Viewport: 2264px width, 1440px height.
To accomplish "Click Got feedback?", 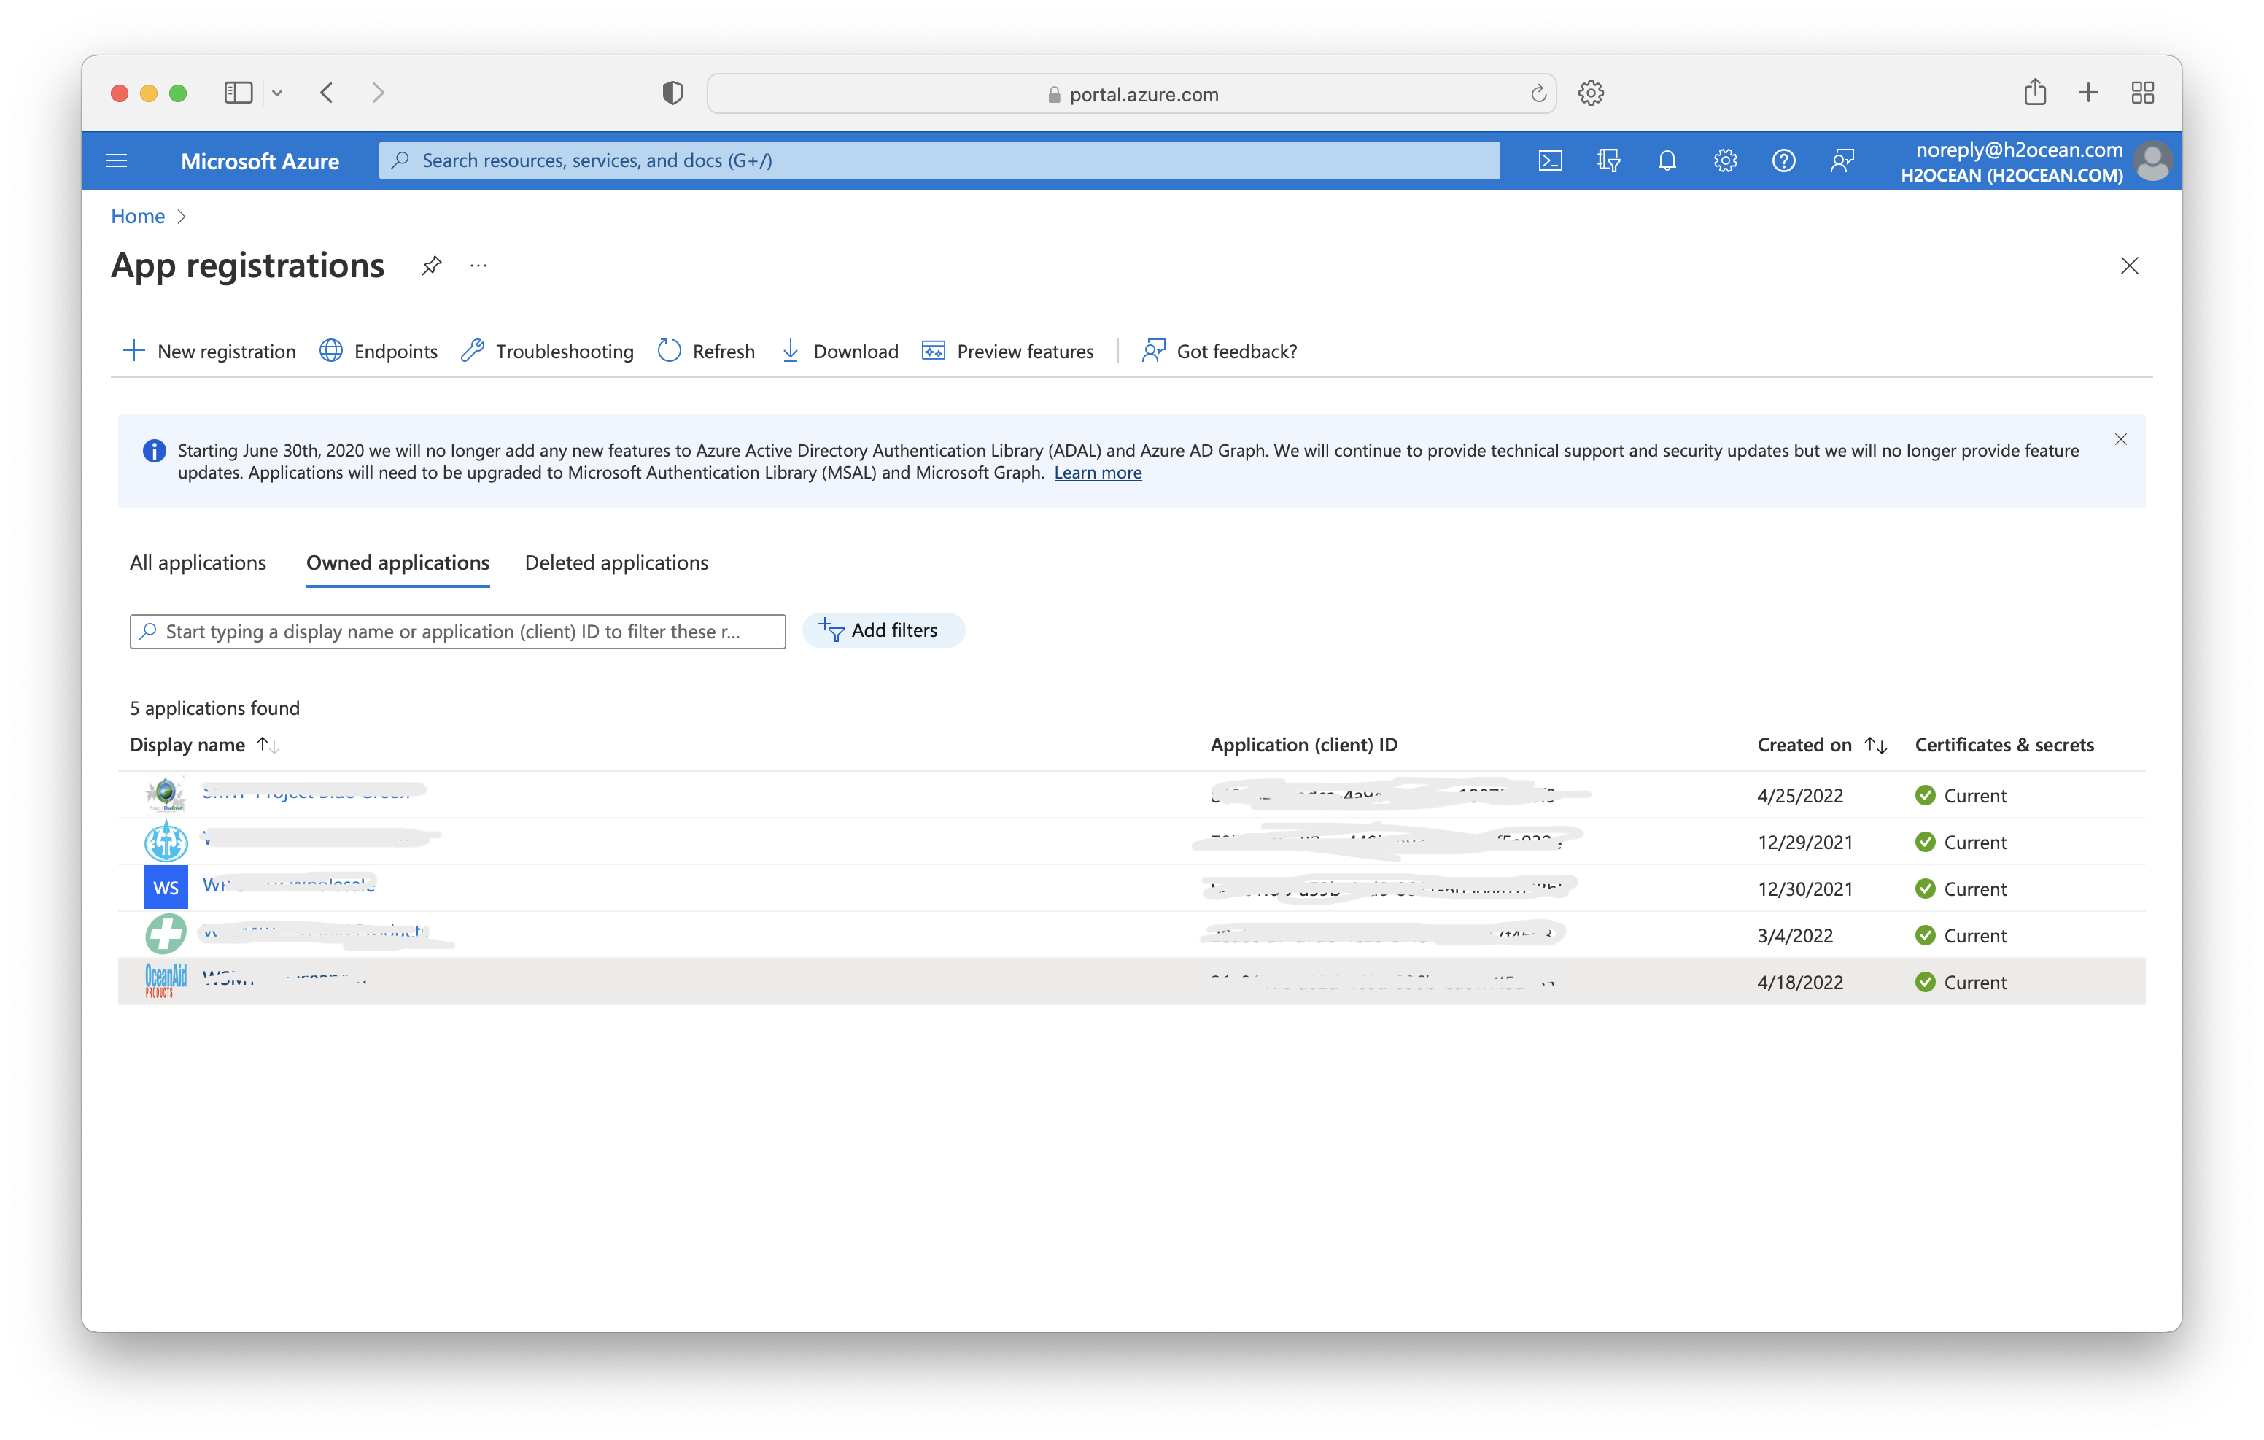I will click(x=1220, y=351).
